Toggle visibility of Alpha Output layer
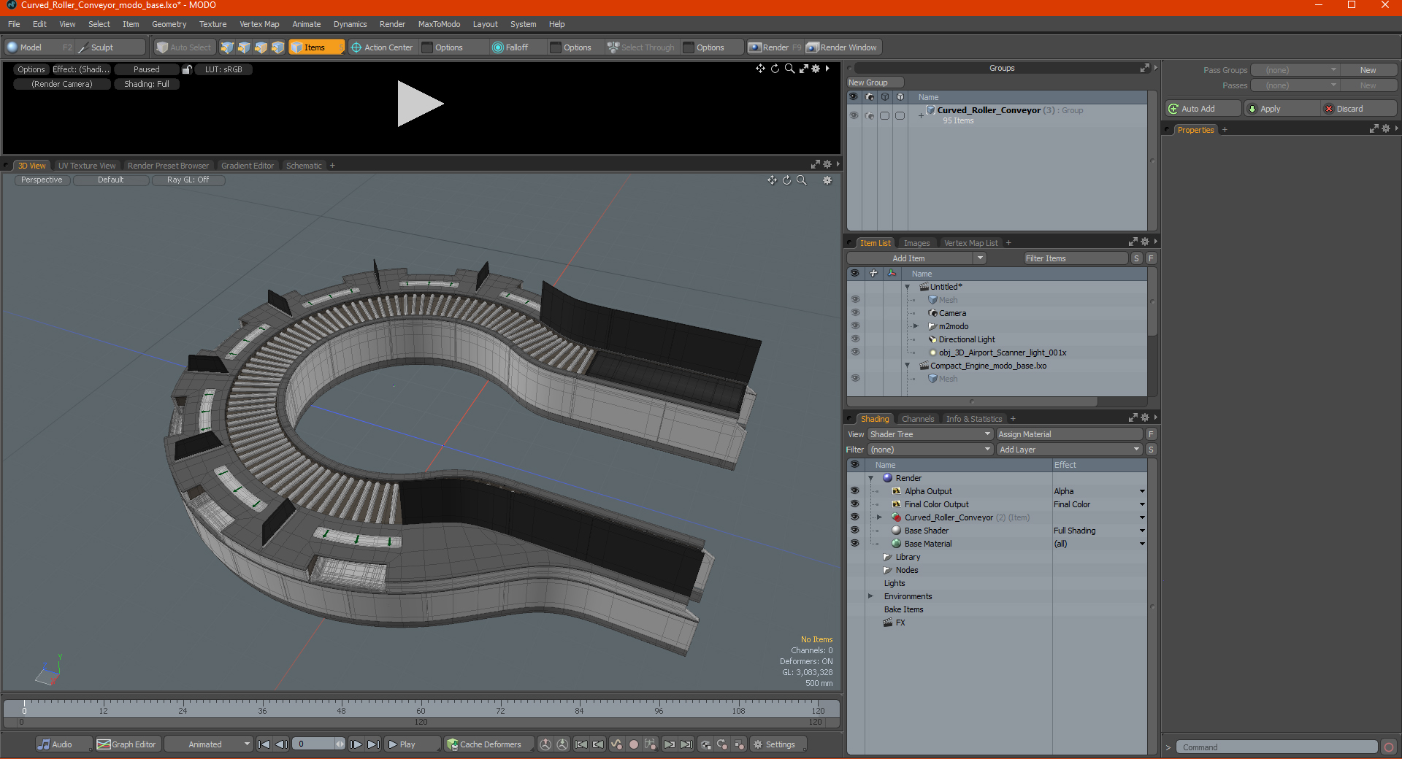Image resolution: width=1402 pixels, height=759 pixels. point(854,491)
